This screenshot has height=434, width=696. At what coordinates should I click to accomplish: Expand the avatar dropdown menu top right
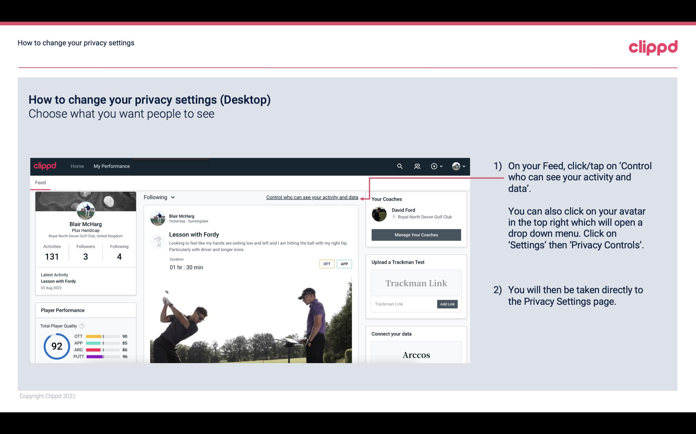[x=458, y=166]
